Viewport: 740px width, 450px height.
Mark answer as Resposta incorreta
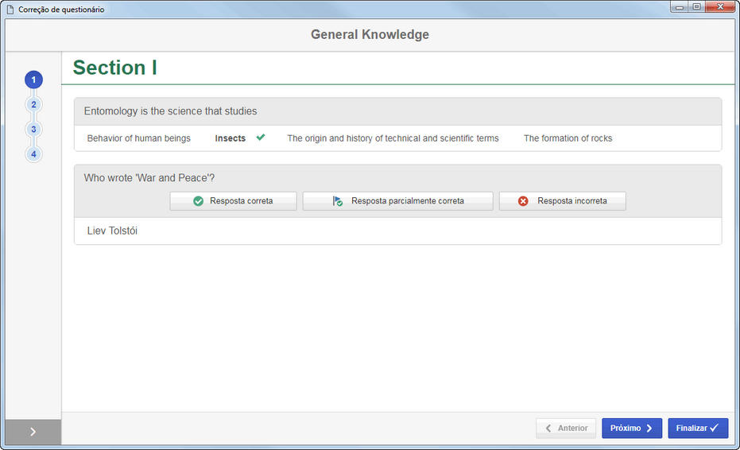(563, 201)
